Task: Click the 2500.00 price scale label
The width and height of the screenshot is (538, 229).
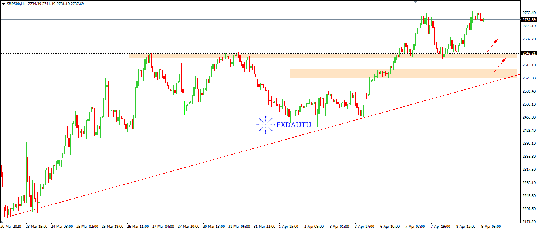Action: 529,104
